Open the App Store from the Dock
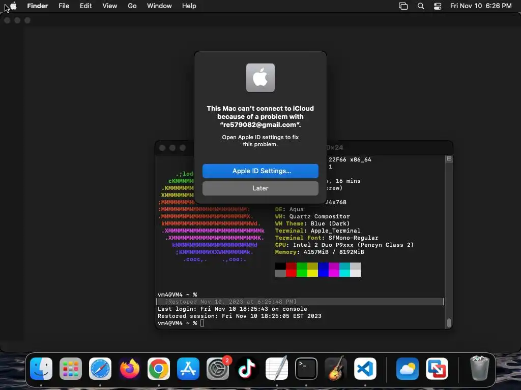 (188, 369)
